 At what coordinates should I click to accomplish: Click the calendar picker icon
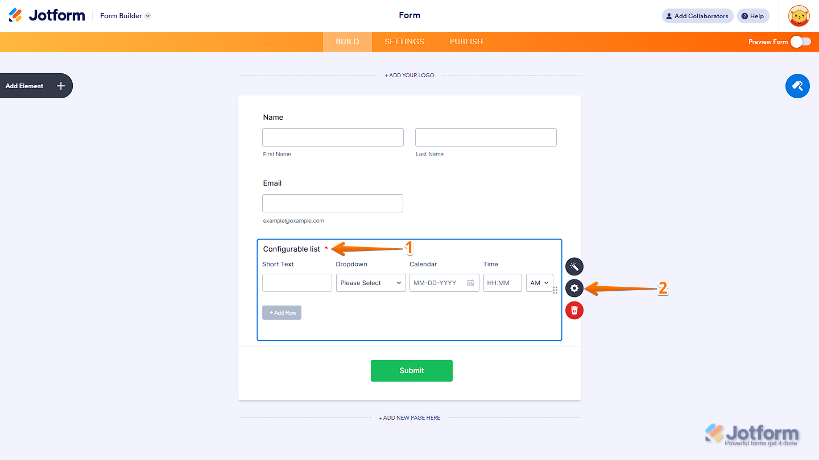tap(470, 283)
